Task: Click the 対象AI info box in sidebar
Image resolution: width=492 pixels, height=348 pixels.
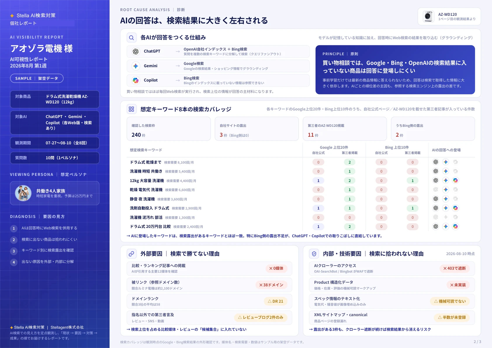Action: point(55,122)
